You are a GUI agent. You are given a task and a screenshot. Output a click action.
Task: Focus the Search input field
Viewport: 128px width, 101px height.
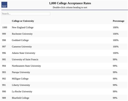coord(26,14)
